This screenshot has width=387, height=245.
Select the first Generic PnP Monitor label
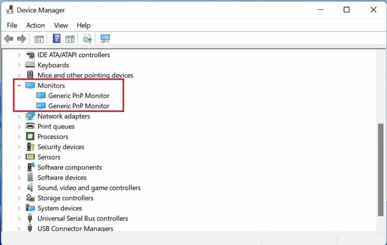[x=79, y=96]
